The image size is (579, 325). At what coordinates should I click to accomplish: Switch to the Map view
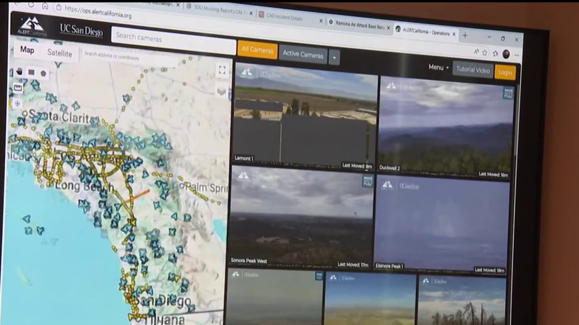click(x=27, y=50)
